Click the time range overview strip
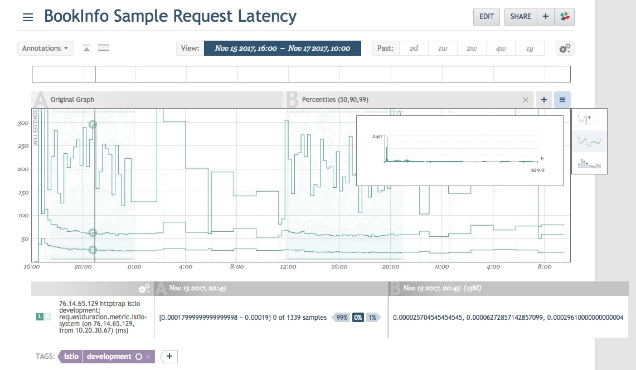 pos(301,74)
